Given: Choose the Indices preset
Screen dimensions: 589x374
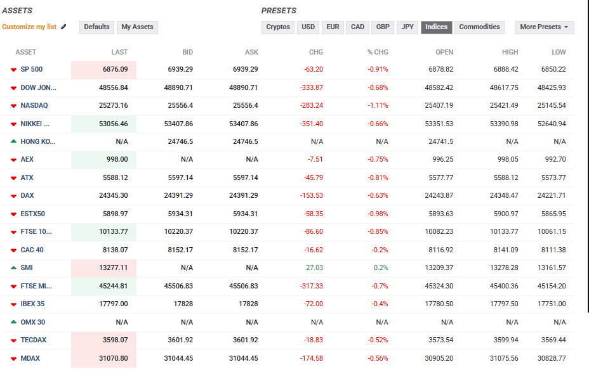Looking at the screenshot, I should pyautogui.click(x=436, y=27).
